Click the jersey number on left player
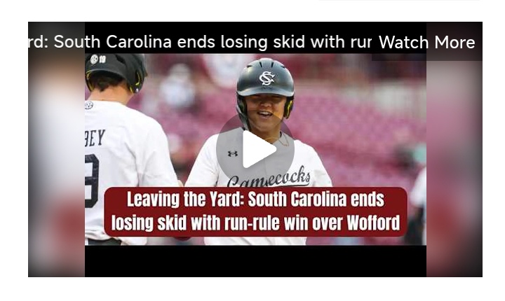505x301 pixels. 91,181
